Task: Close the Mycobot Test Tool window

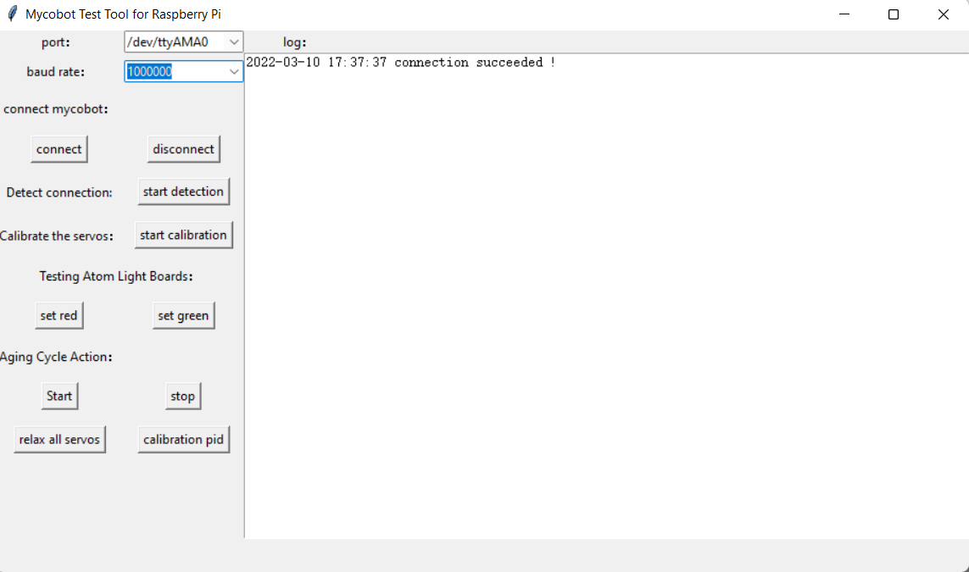Action: point(943,14)
